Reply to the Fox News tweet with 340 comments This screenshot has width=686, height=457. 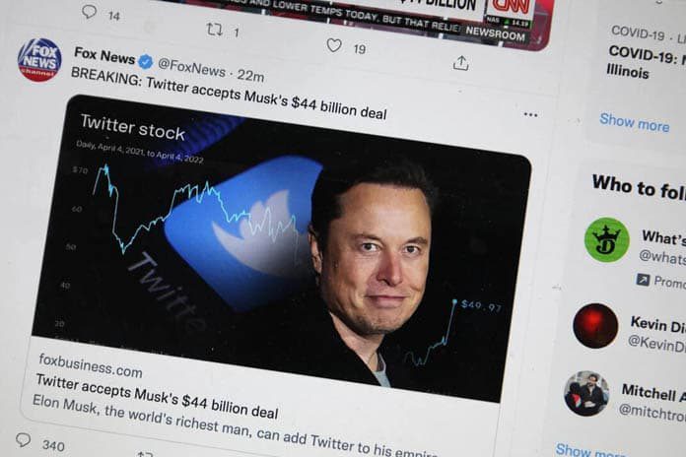tap(24, 439)
